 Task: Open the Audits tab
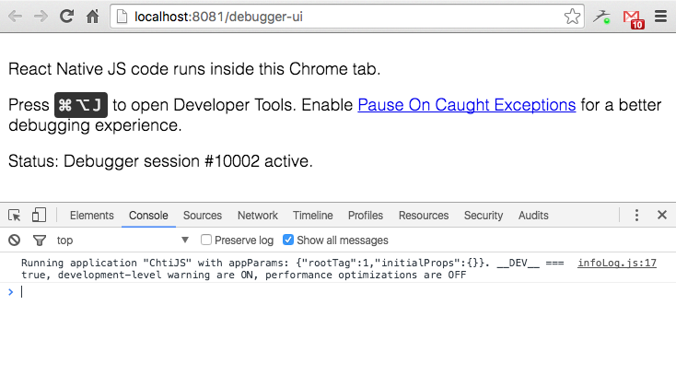[x=533, y=216]
